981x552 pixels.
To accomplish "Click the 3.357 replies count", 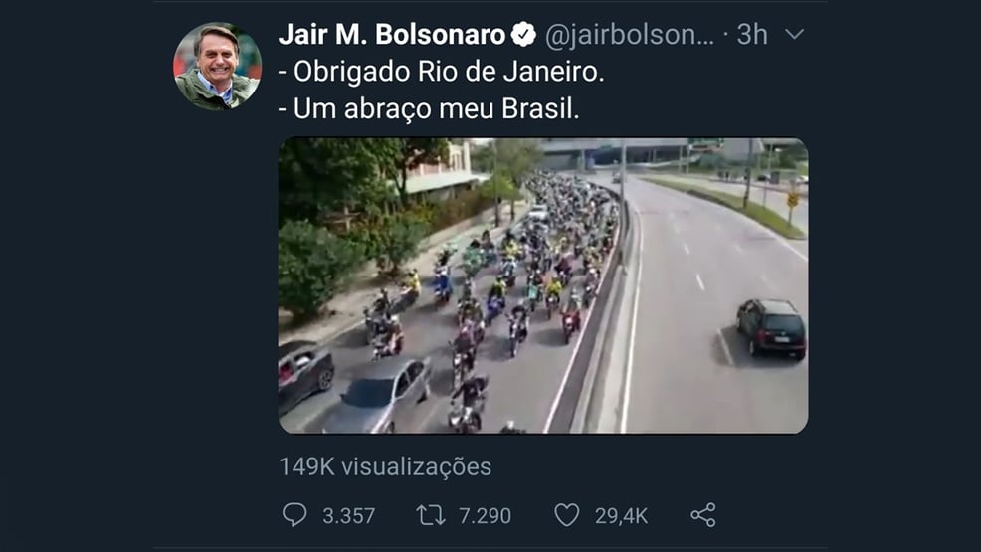I will tap(348, 516).
